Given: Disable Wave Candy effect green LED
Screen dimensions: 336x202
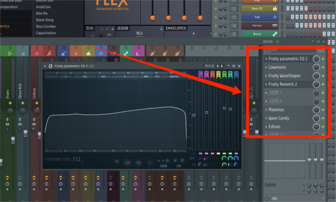Looking at the screenshot, I should (x=323, y=118).
